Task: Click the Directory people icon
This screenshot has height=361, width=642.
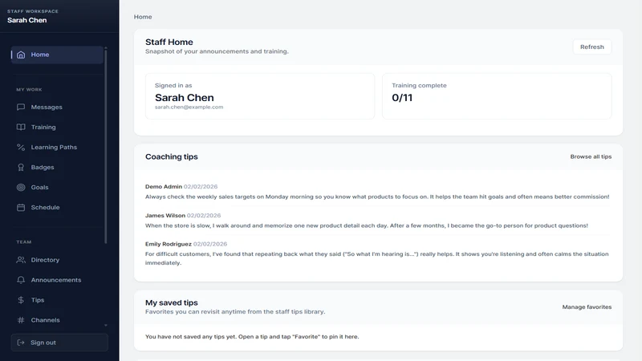Action: 21,260
